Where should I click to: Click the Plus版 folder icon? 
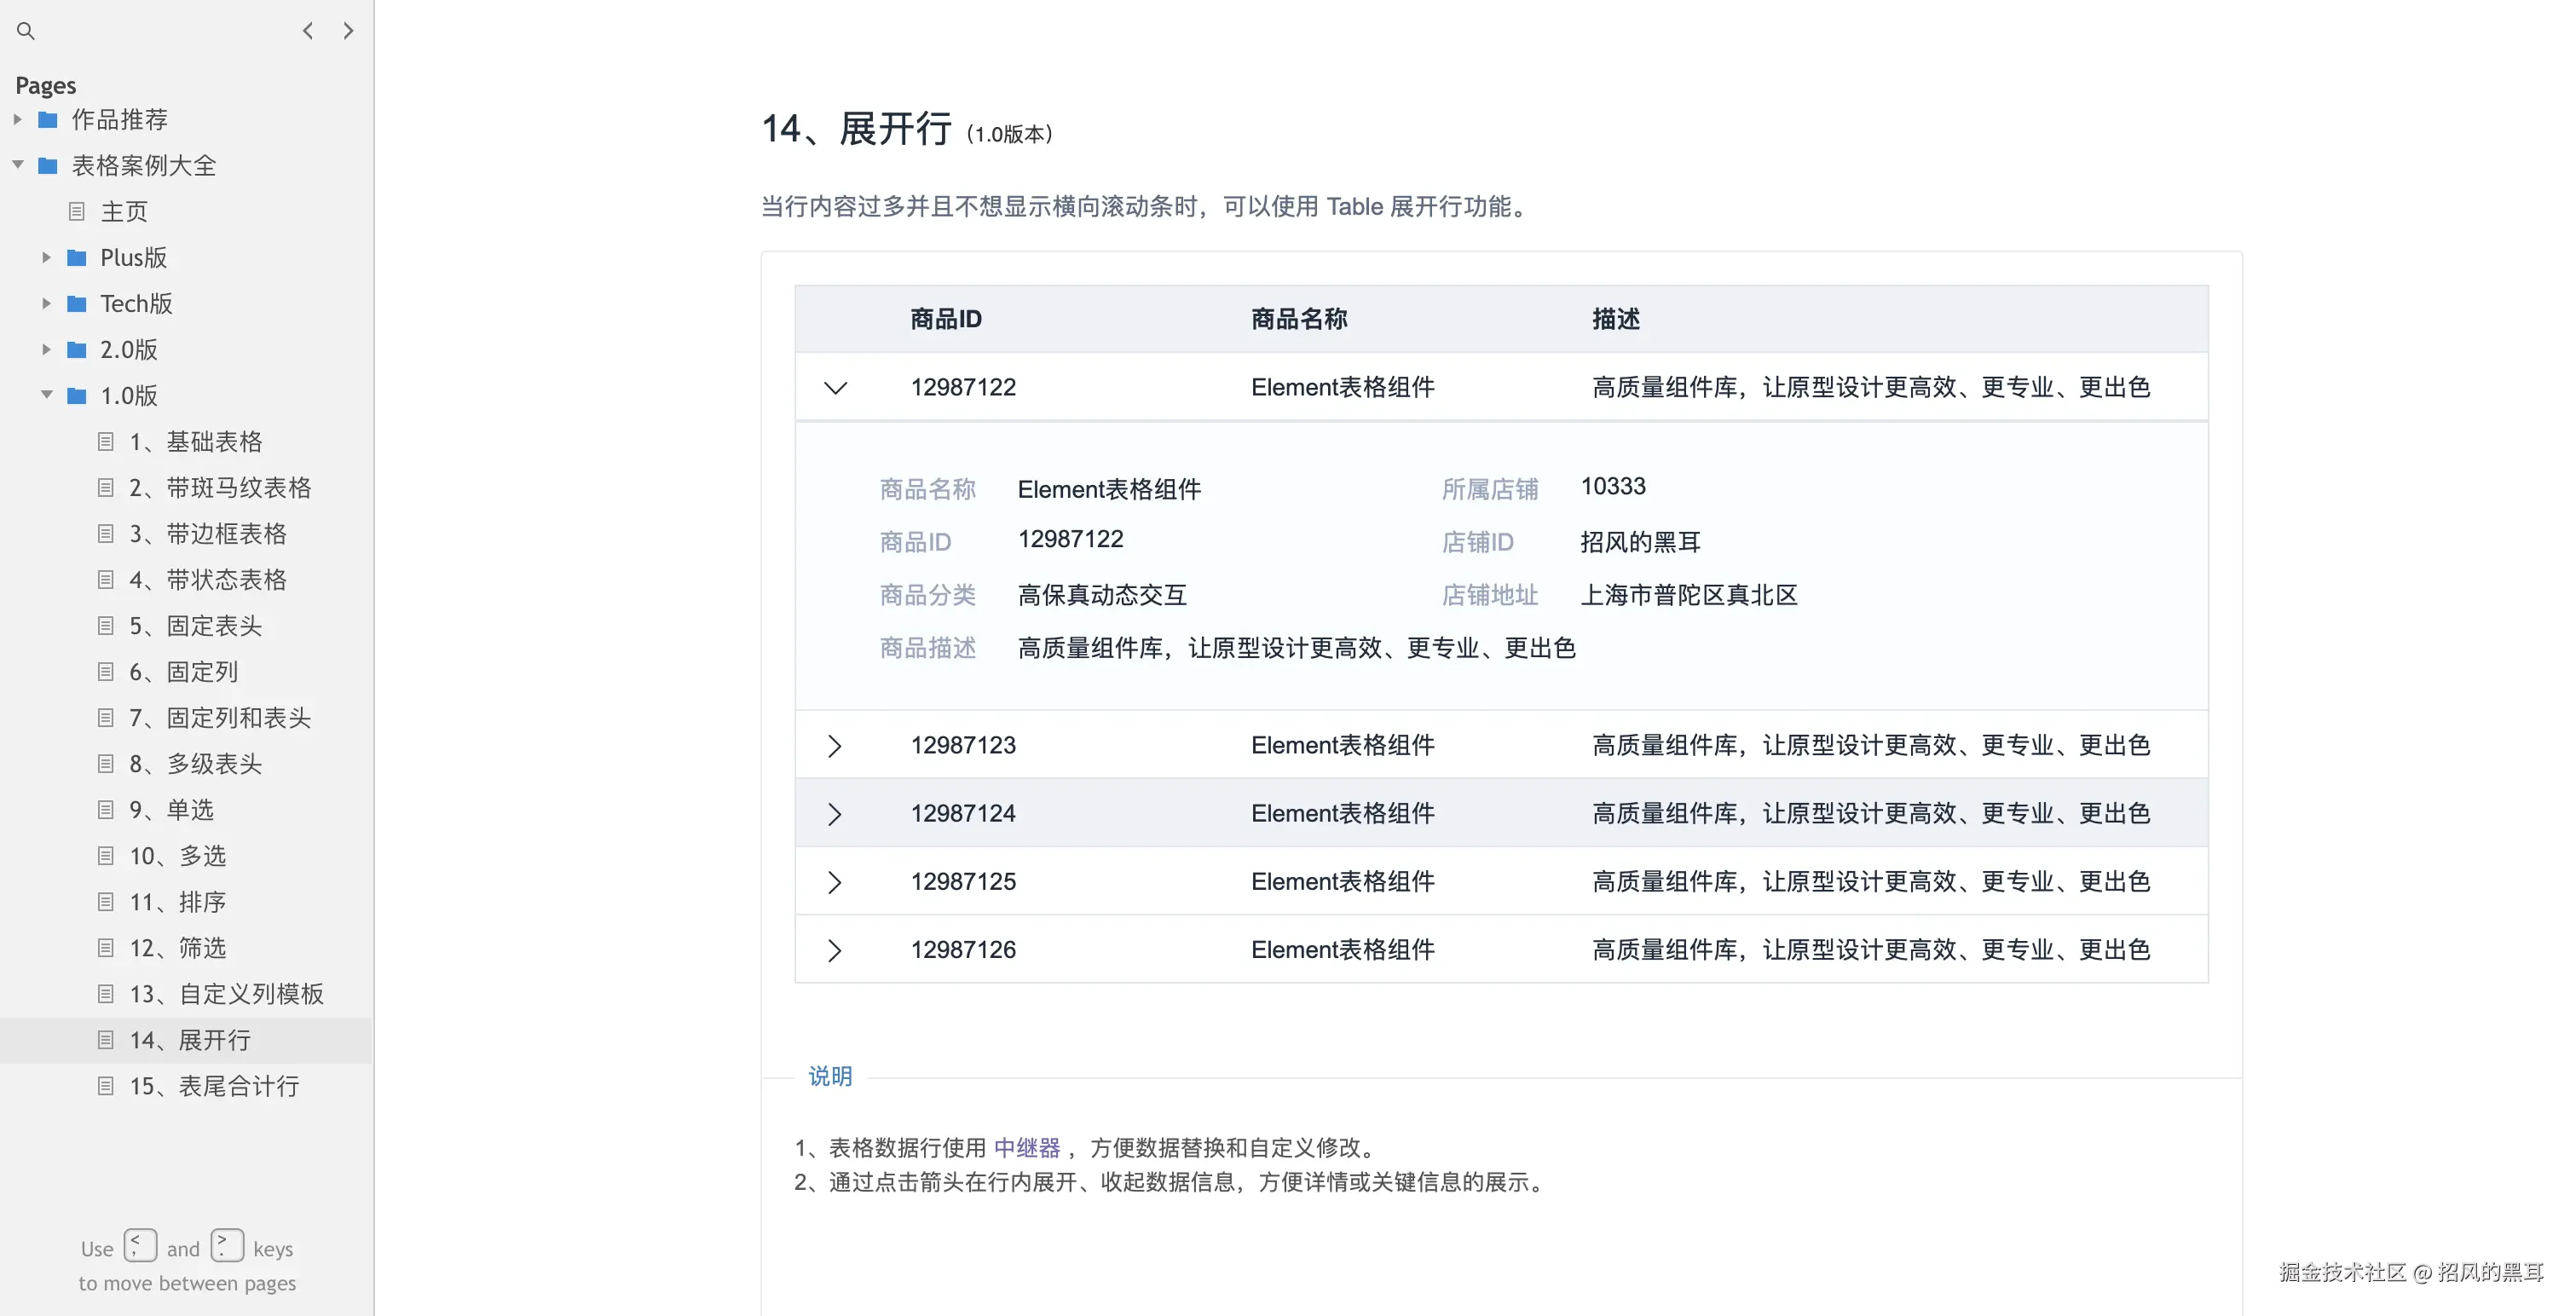[x=76, y=258]
